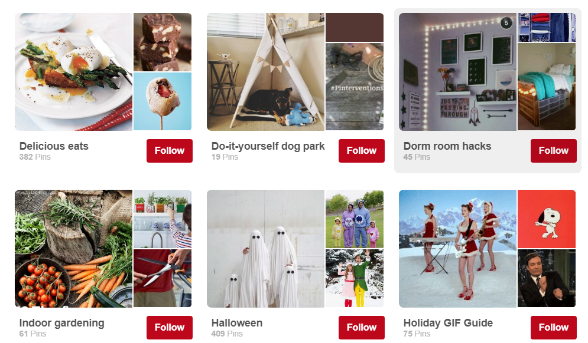
Task: Open the vegetables and herbs cover image
Action: coord(73,249)
